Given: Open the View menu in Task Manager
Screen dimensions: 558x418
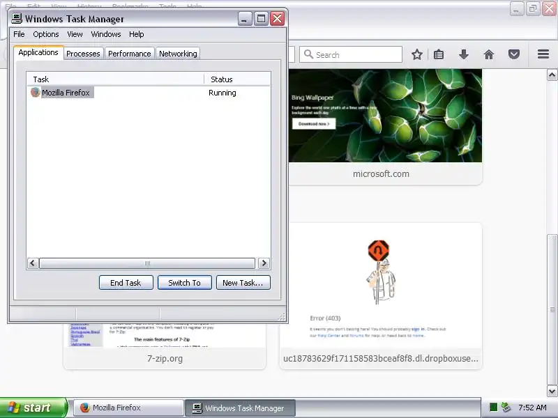Looking at the screenshot, I should [x=75, y=34].
